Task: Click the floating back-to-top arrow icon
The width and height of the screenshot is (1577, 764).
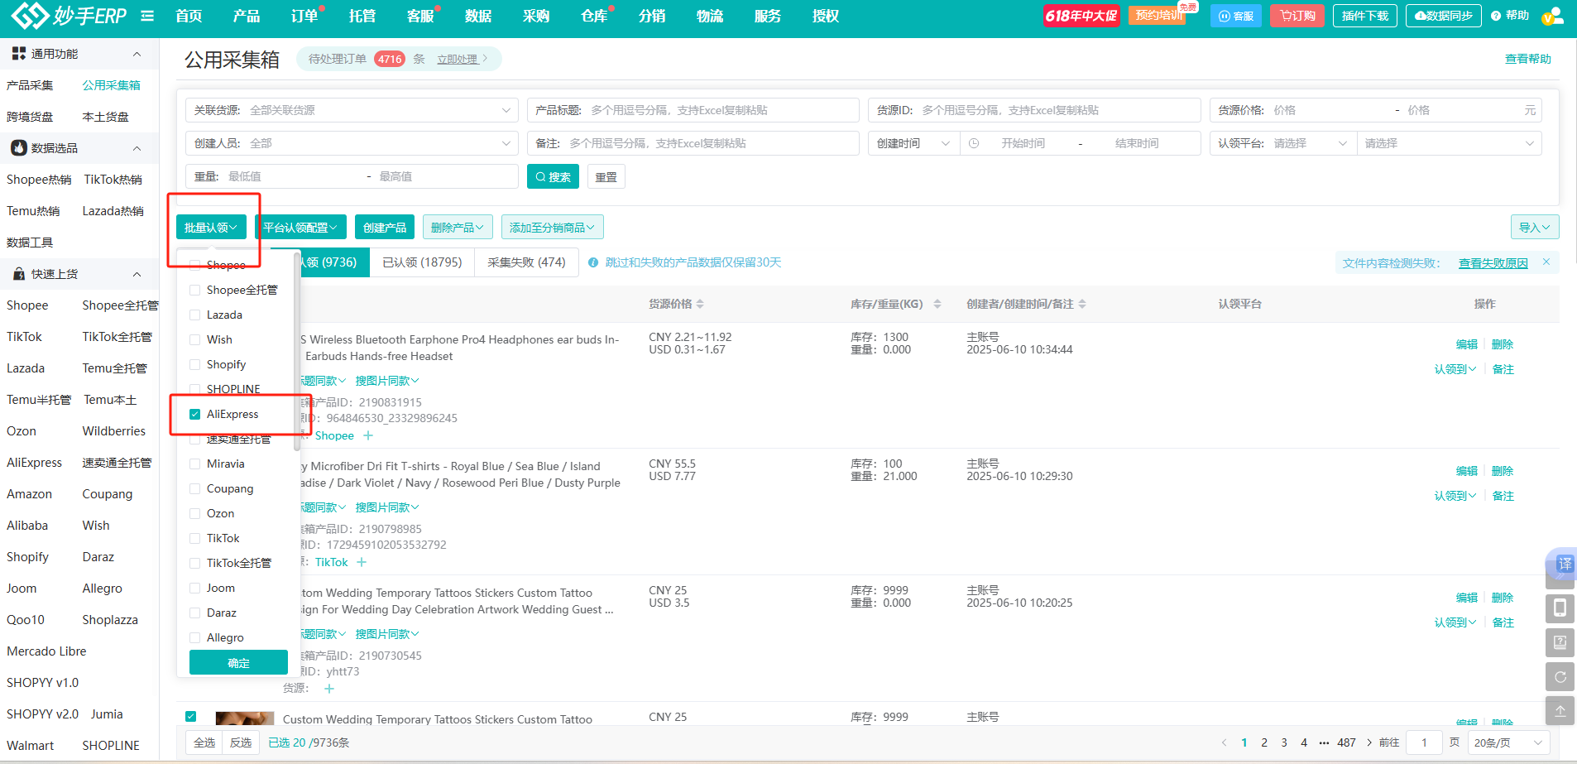Action: click(x=1560, y=710)
